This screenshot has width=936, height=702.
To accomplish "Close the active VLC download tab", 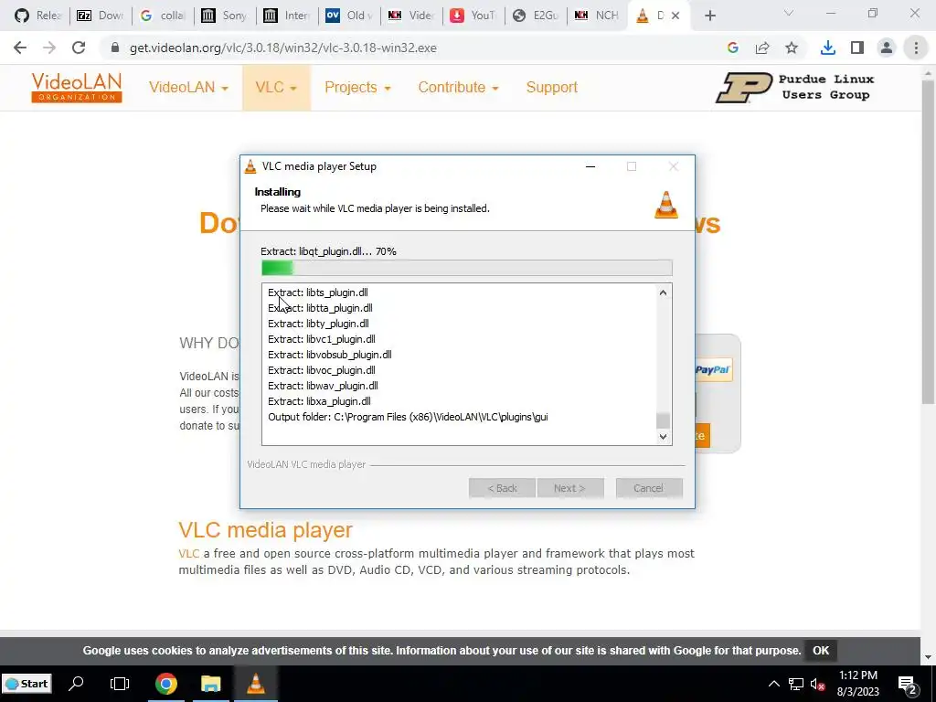I will (x=675, y=16).
